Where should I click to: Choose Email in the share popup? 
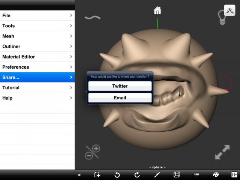pos(120,97)
